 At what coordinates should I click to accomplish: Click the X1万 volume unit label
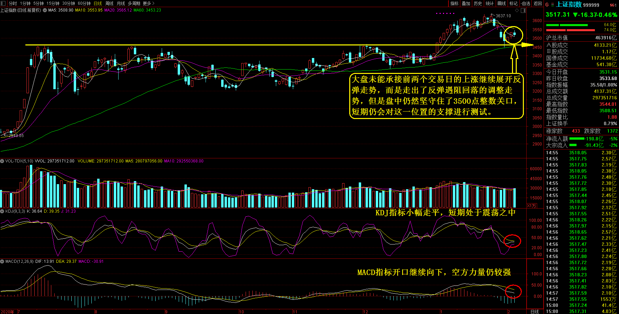coord(532,206)
